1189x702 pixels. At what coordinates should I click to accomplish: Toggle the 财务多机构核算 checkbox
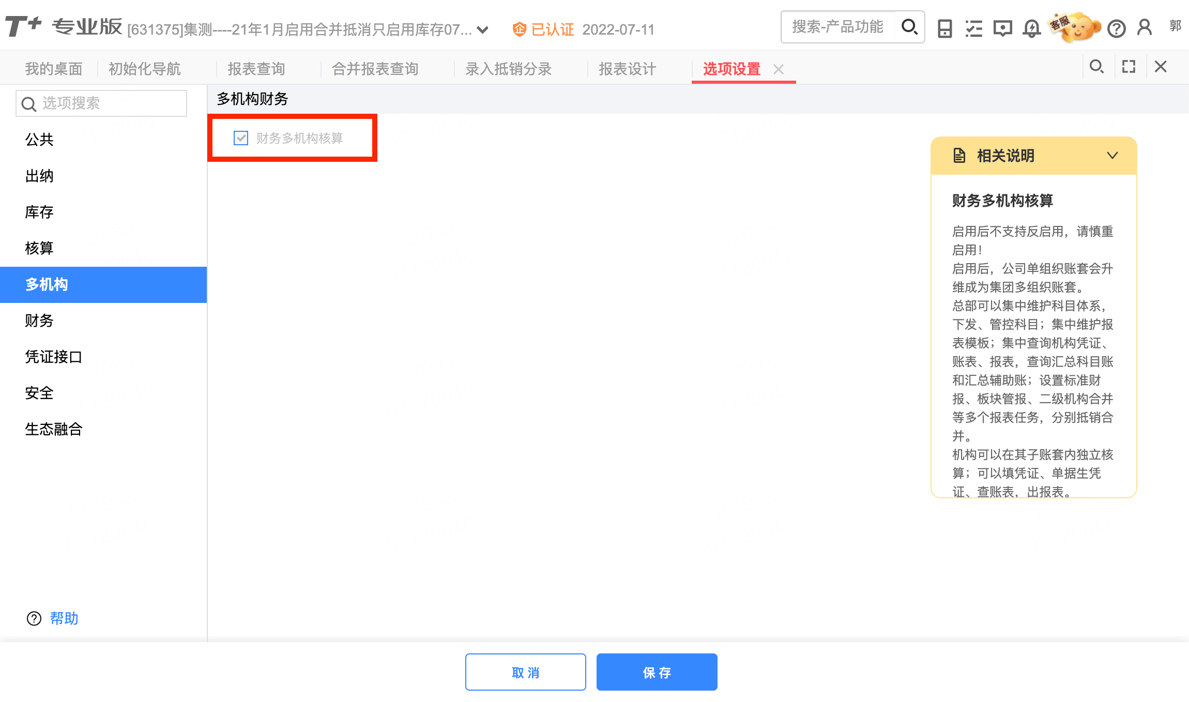(x=241, y=138)
